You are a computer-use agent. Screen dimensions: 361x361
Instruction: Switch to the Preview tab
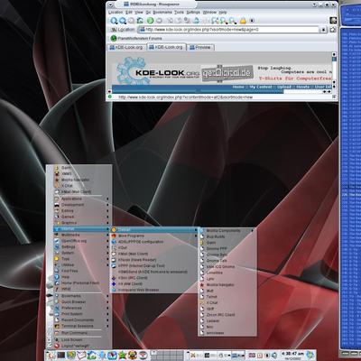coord(200,48)
